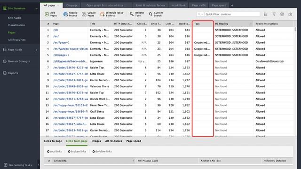Click the Reports sidebar icon
Screen dimensions: 301x169
point(5,73)
